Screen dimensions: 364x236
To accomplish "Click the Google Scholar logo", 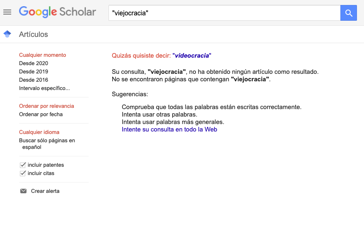I will click(57, 12).
